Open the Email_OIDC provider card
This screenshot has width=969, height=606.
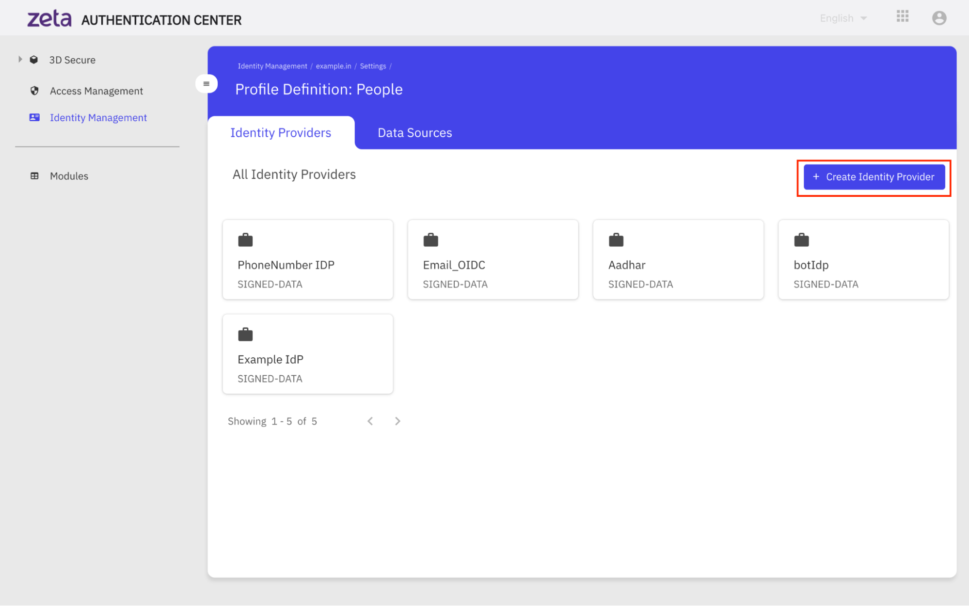492,260
